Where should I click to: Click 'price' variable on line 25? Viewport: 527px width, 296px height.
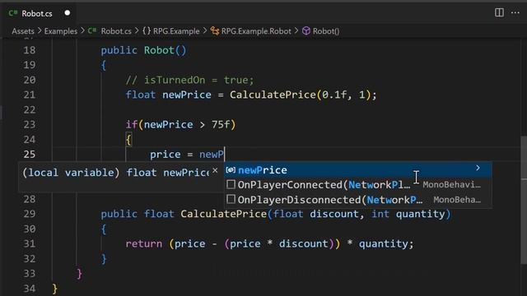click(165, 155)
